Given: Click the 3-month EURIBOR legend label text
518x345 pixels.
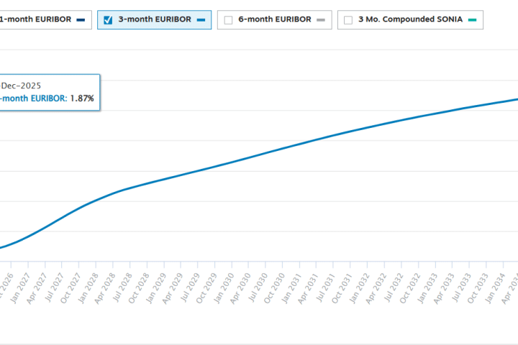Looking at the screenshot, I should tap(155, 19).
